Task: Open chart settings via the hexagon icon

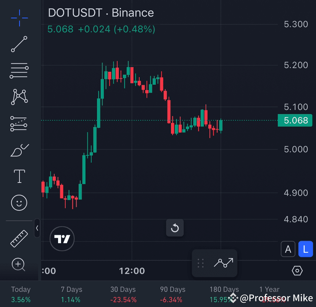Action: click(x=298, y=270)
